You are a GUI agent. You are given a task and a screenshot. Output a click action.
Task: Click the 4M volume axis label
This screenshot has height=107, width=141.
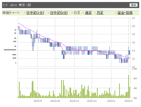click(x=135, y=88)
